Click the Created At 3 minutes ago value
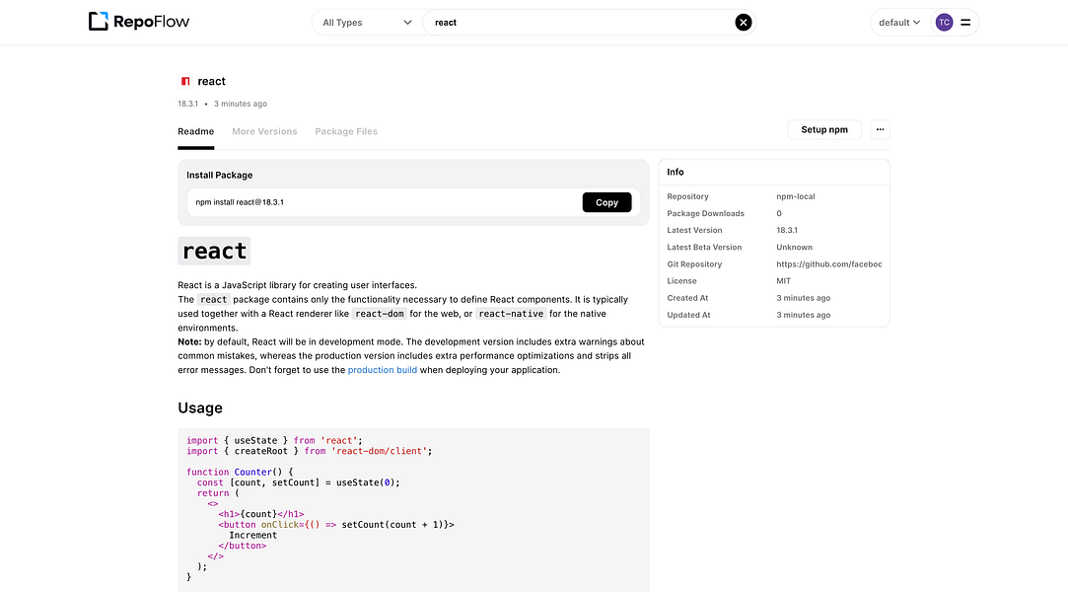1068x592 pixels. (803, 298)
